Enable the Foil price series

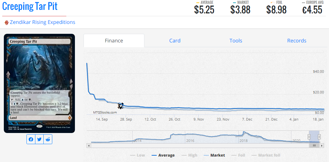click(238, 155)
